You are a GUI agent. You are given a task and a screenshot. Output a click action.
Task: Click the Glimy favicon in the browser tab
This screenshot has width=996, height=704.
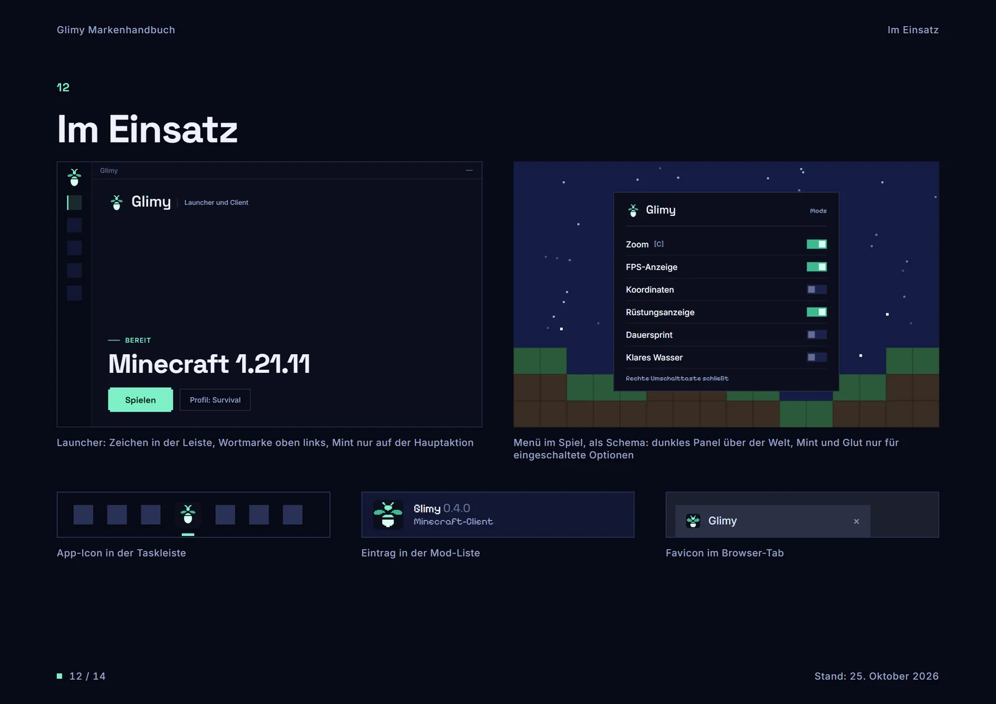[693, 521]
